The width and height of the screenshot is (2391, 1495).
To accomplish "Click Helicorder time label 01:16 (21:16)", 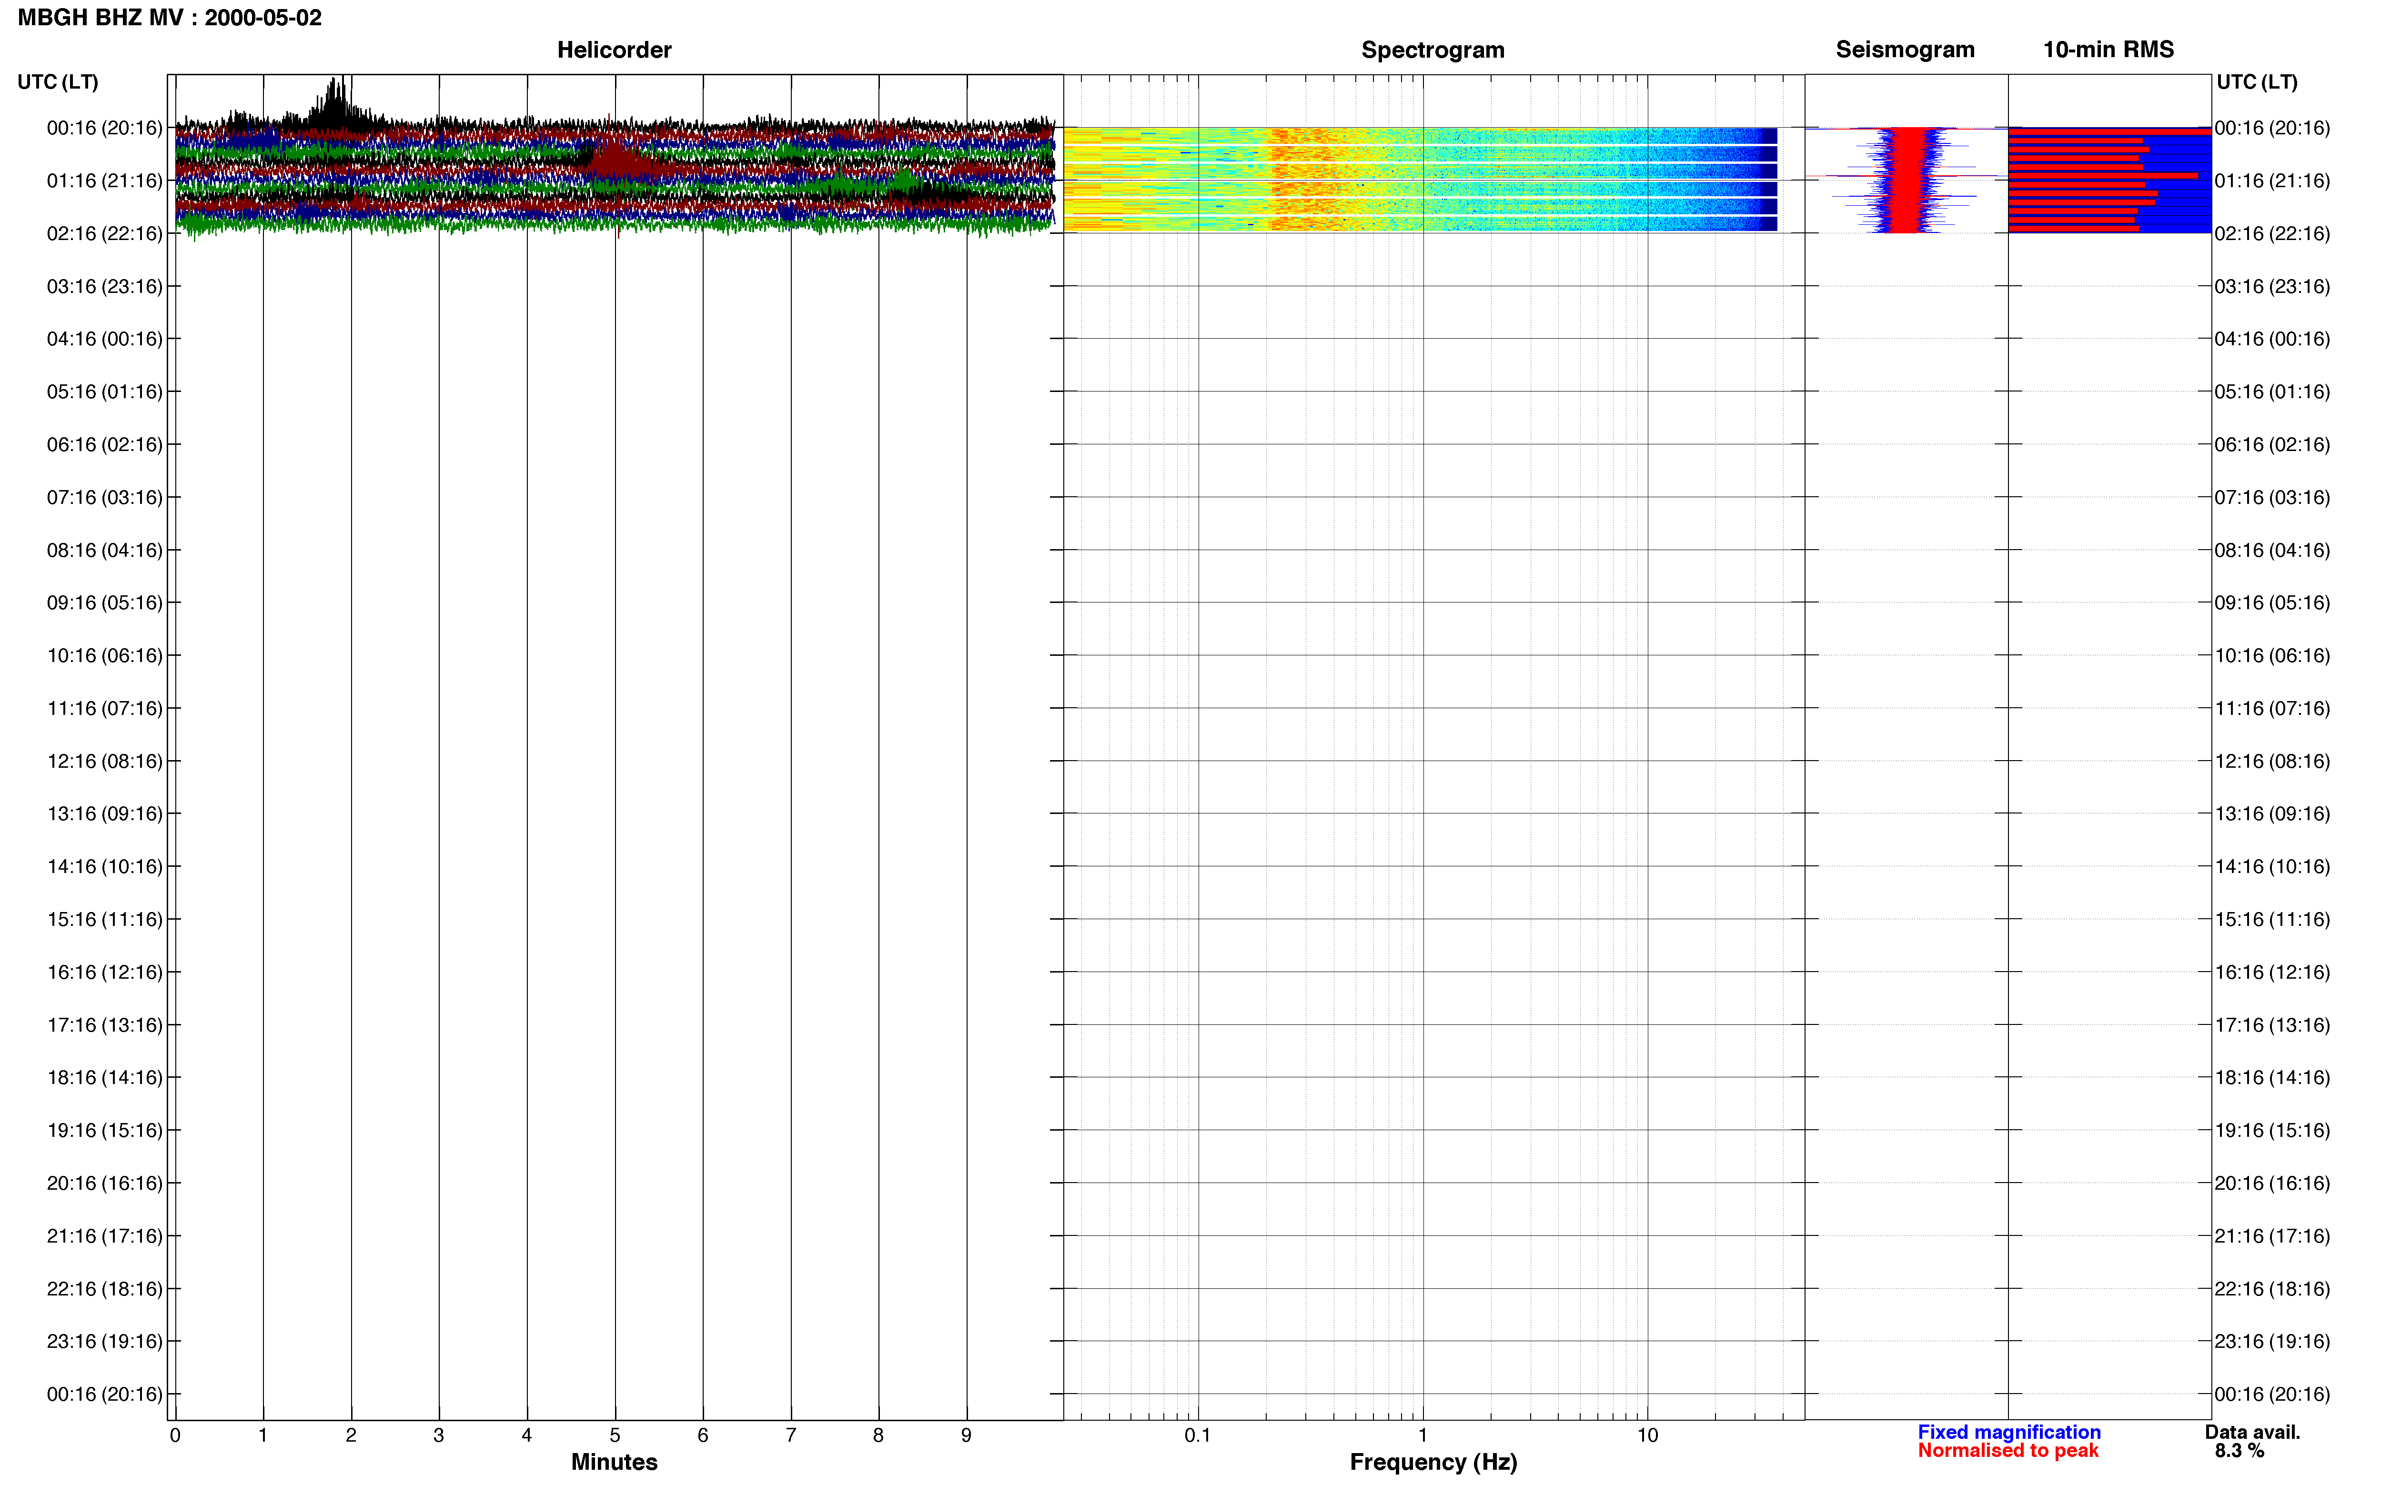I will point(105,181).
